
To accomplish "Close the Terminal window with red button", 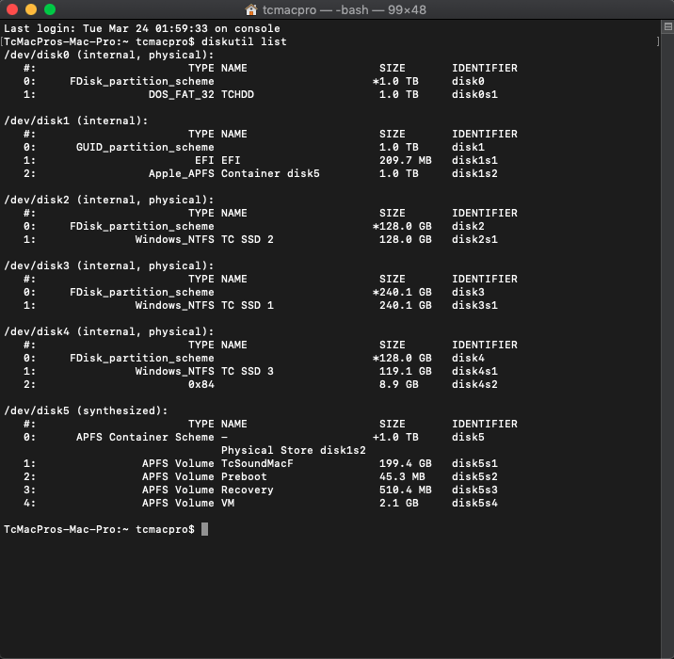I will coord(12,9).
